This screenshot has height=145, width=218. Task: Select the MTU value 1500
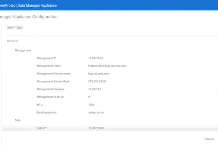point(91,104)
